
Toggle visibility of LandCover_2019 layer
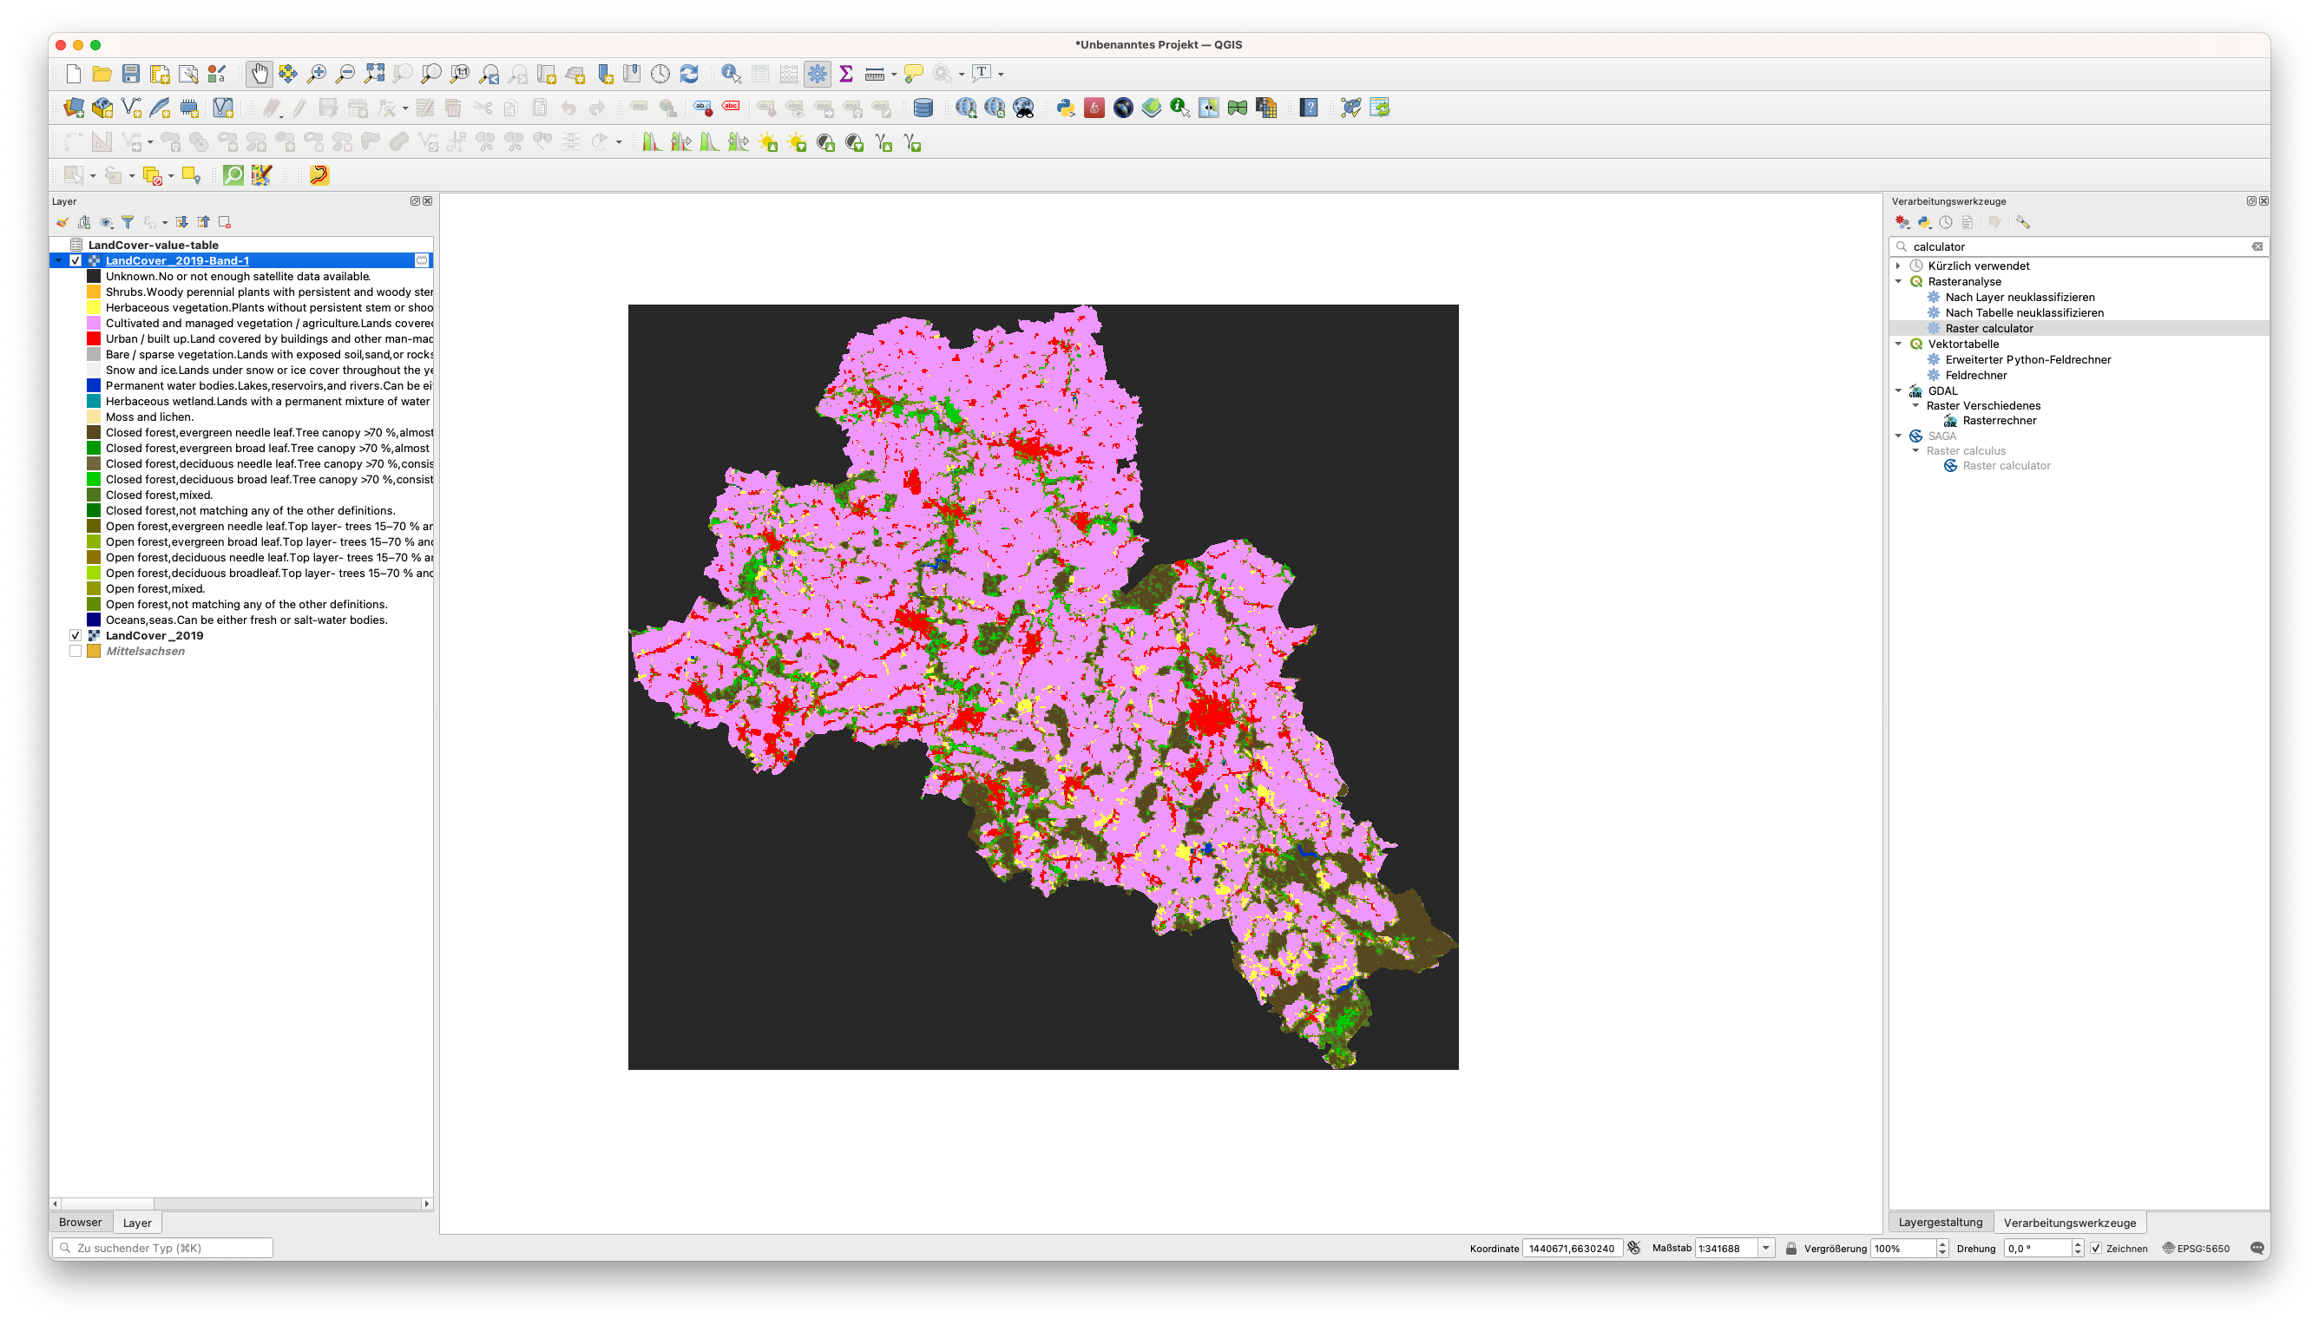click(76, 635)
